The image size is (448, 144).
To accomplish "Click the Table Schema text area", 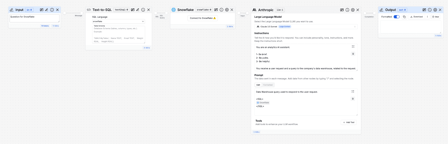I will click(118, 34).
